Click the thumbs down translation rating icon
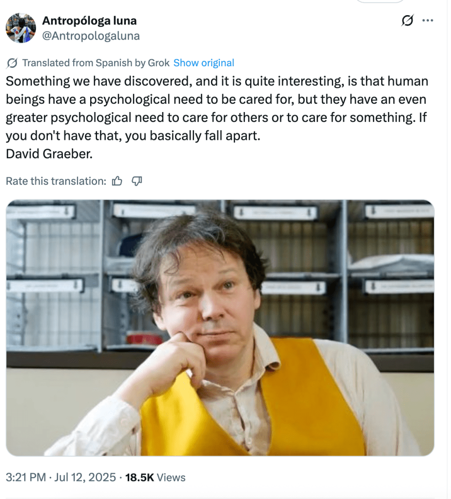The width and height of the screenshot is (451, 499). tap(137, 181)
